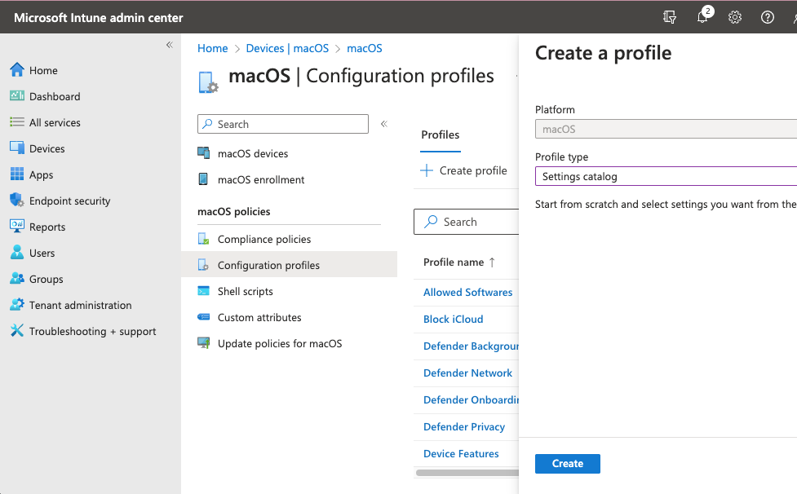Open Custom attributes in macOS policies
The height and width of the screenshot is (494, 797).
pos(259,318)
